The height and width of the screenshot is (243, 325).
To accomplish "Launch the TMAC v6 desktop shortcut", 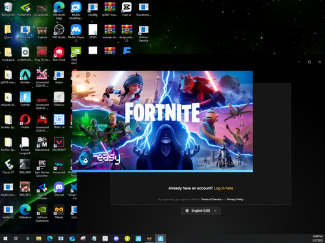I will coord(59,121).
